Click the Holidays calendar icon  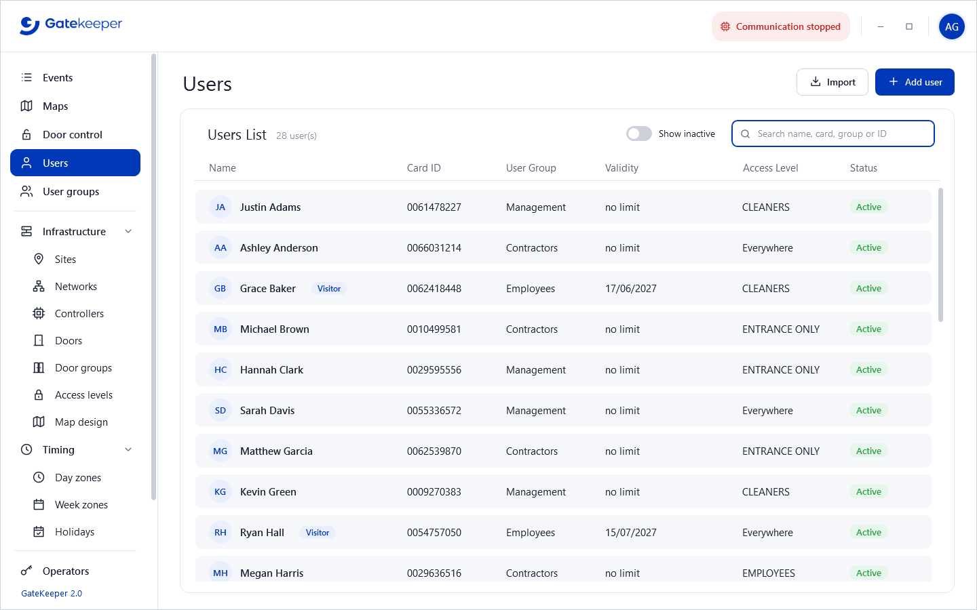tap(39, 531)
